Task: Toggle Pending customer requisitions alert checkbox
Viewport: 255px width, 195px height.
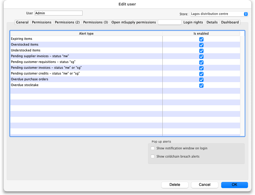Action: [201, 62]
